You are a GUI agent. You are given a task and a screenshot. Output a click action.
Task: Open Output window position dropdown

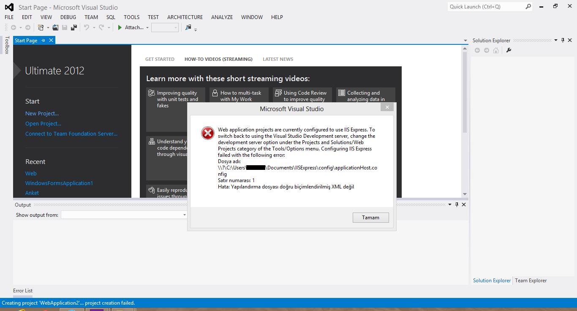449,205
